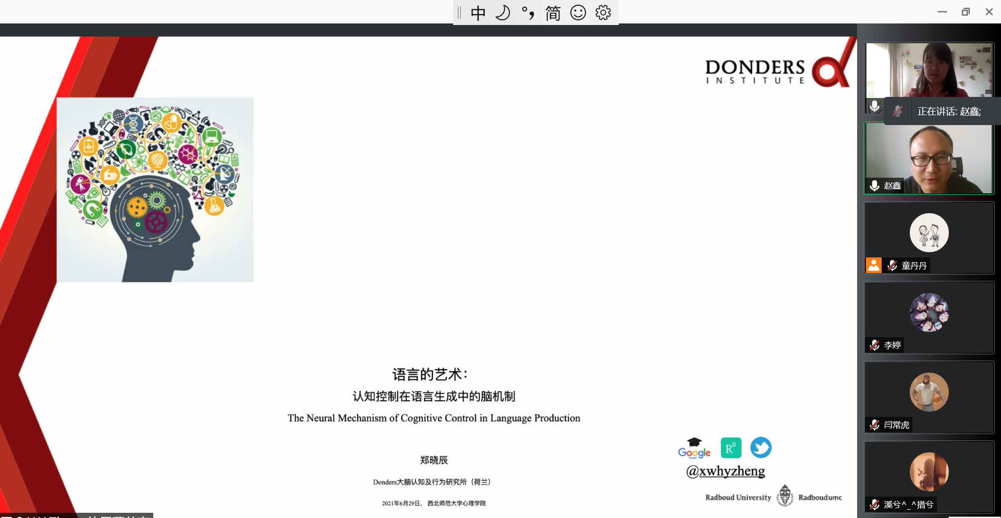Image resolution: width=1001 pixels, height=518 pixels.
Task: Switch the simplified Chinese 简 IME option
Action: [553, 13]
